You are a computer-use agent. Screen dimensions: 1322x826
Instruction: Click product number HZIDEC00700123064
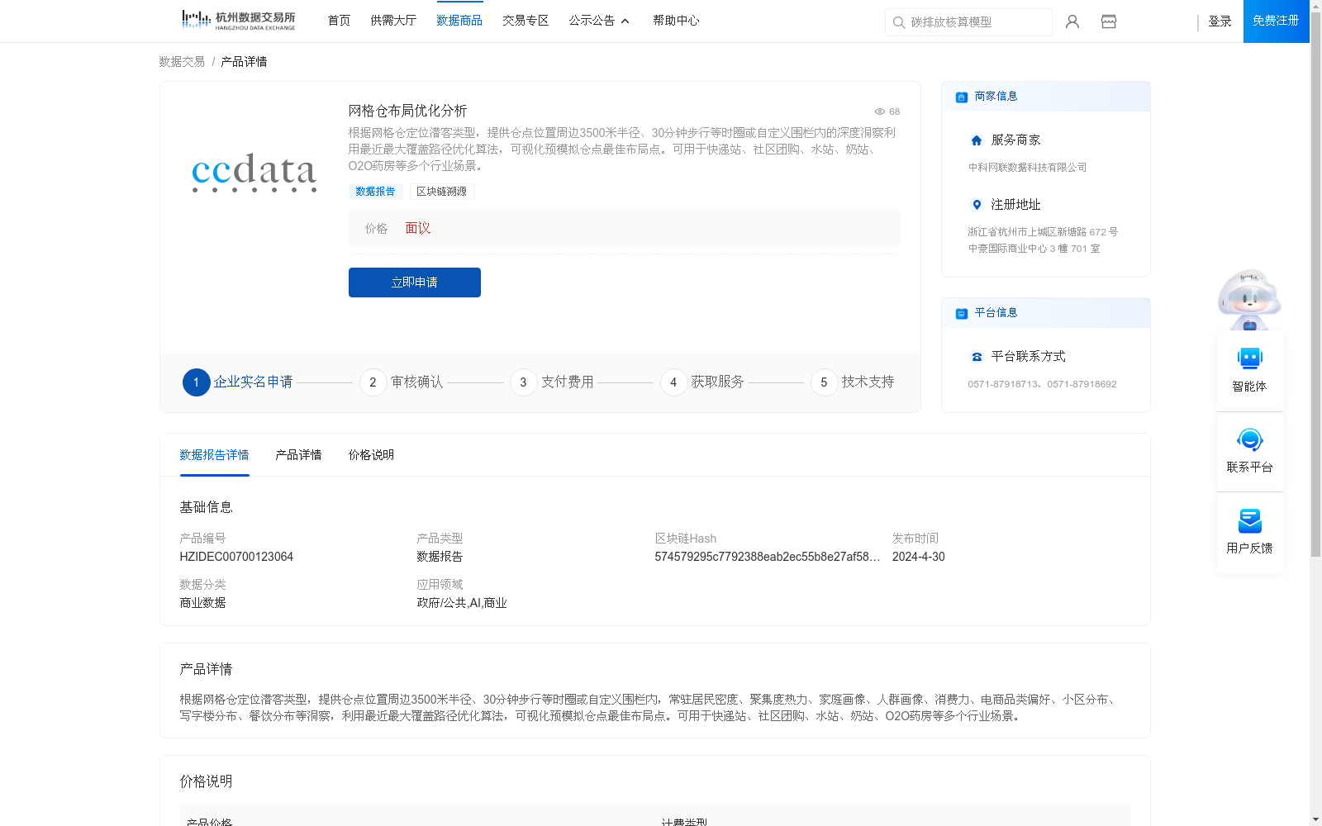tap(236, 557)
